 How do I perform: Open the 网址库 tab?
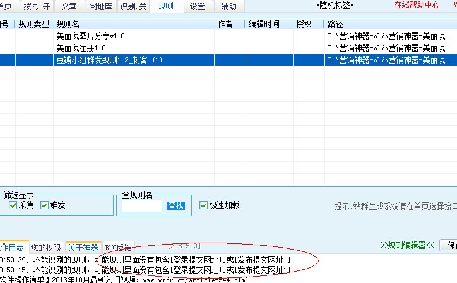point(100,6)
